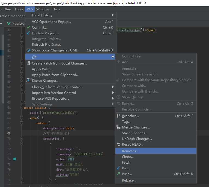Click the branch icon beside Branches
The image size is (209, 187).
click(x=118, y=116)
